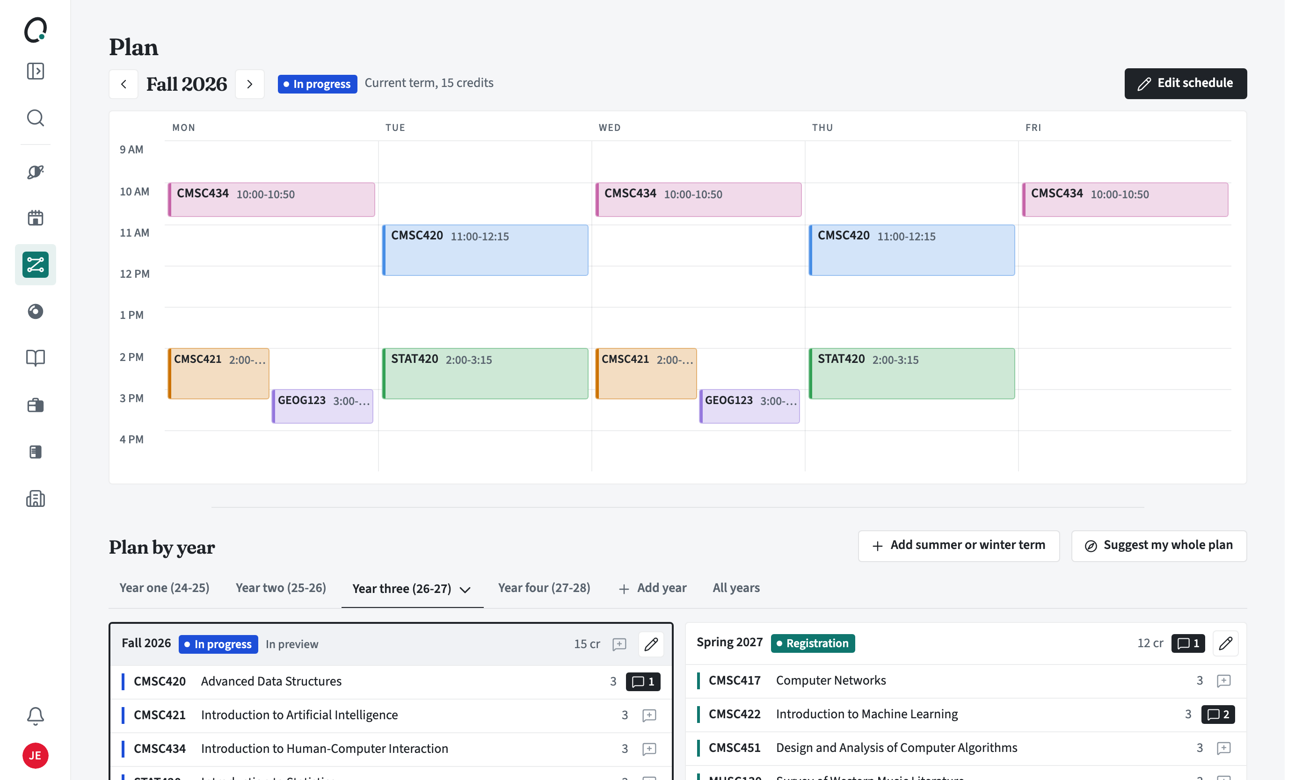The height and width of the screenshot is (780, 1295).
Task: Click Suggest my whole plan
Action: tap(1159, 545)
